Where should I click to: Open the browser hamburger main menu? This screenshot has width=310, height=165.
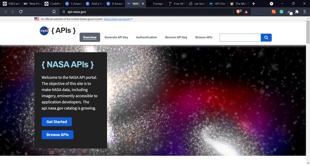tap(305, 12)
